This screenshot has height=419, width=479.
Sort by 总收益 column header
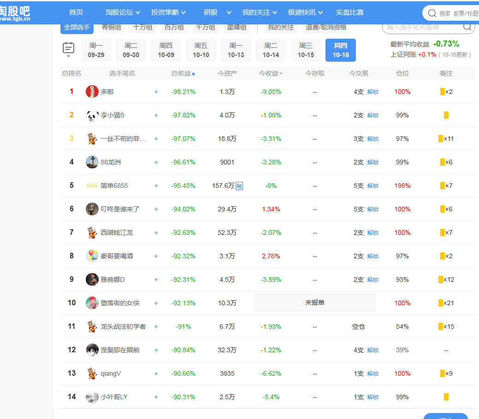pyautogui.click(x=183, y=73)
